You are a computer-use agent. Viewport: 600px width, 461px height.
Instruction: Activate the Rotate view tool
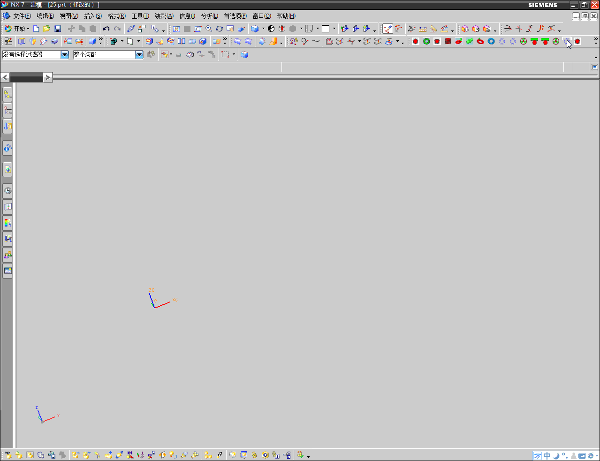(x=219, y=29)
